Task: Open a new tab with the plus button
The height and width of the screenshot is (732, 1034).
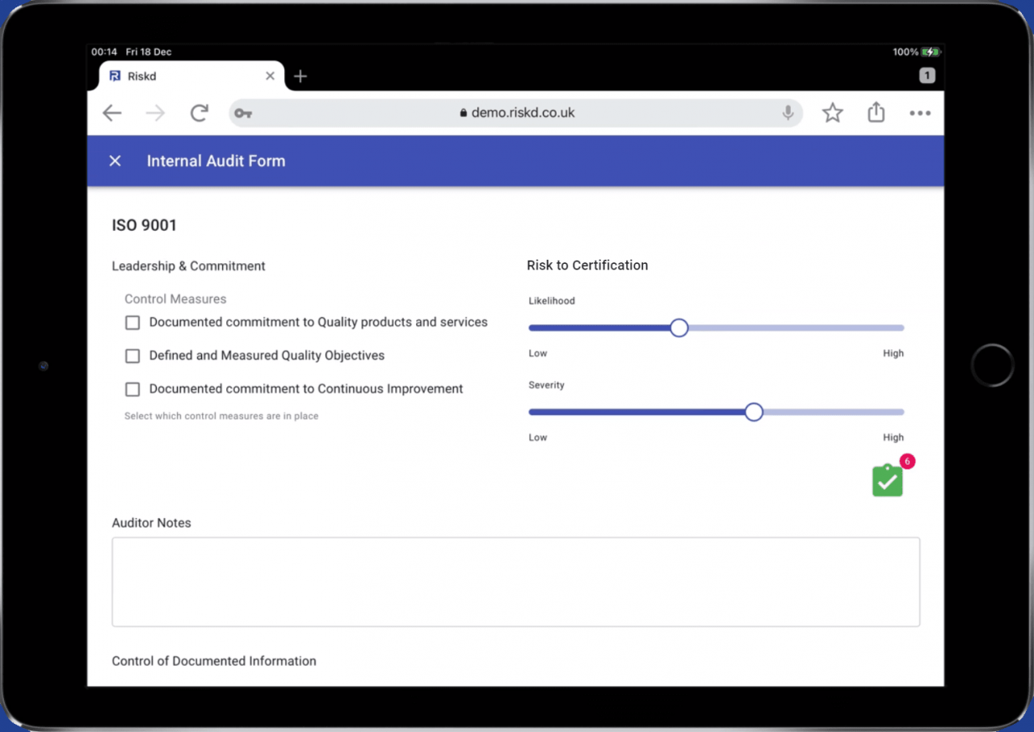Action: point(300,75)
